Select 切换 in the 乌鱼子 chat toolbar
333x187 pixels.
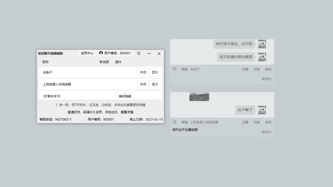(x=257, y=69)
